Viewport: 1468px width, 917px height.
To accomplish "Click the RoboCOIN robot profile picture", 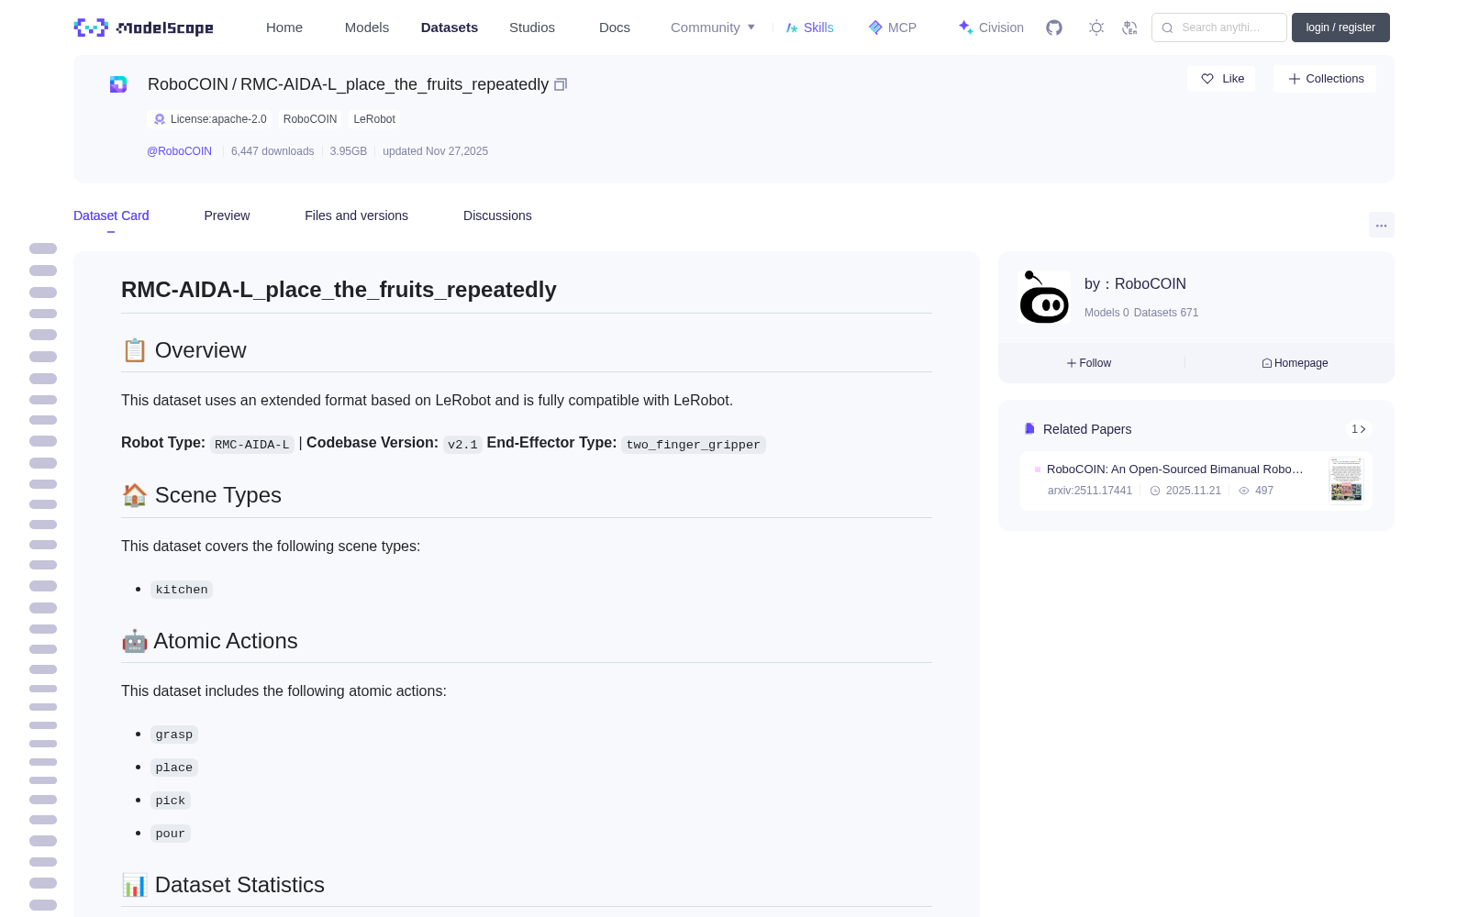I will click(1045, 297).
